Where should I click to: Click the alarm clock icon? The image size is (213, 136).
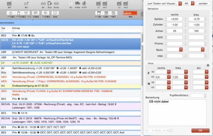pos(26,13)
